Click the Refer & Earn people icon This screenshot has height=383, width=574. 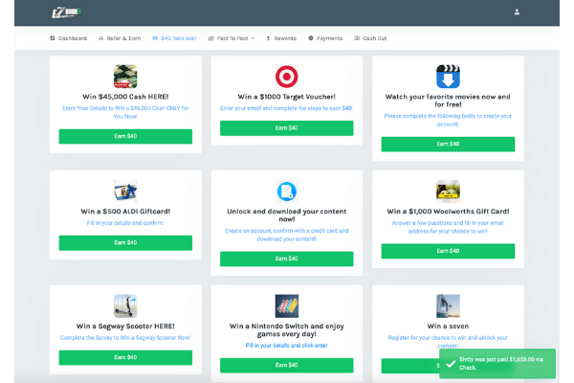pyautogui.click(x=101, y=38)
